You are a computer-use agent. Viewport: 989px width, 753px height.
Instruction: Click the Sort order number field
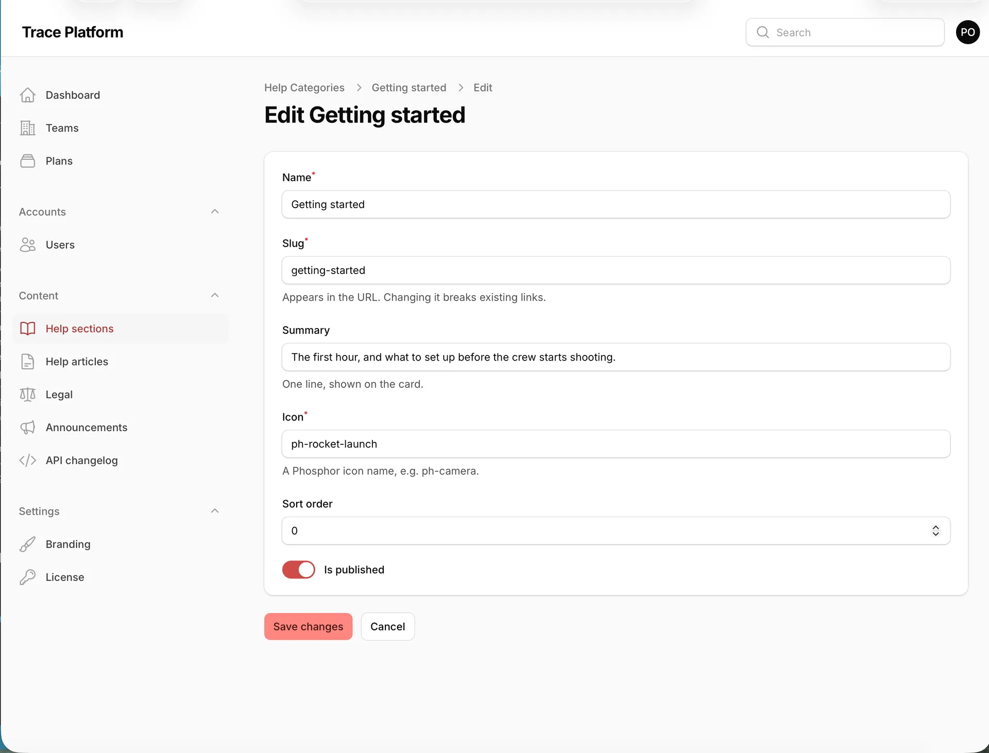pos(616,531)
